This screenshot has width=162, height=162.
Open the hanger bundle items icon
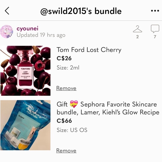[137, 29]
